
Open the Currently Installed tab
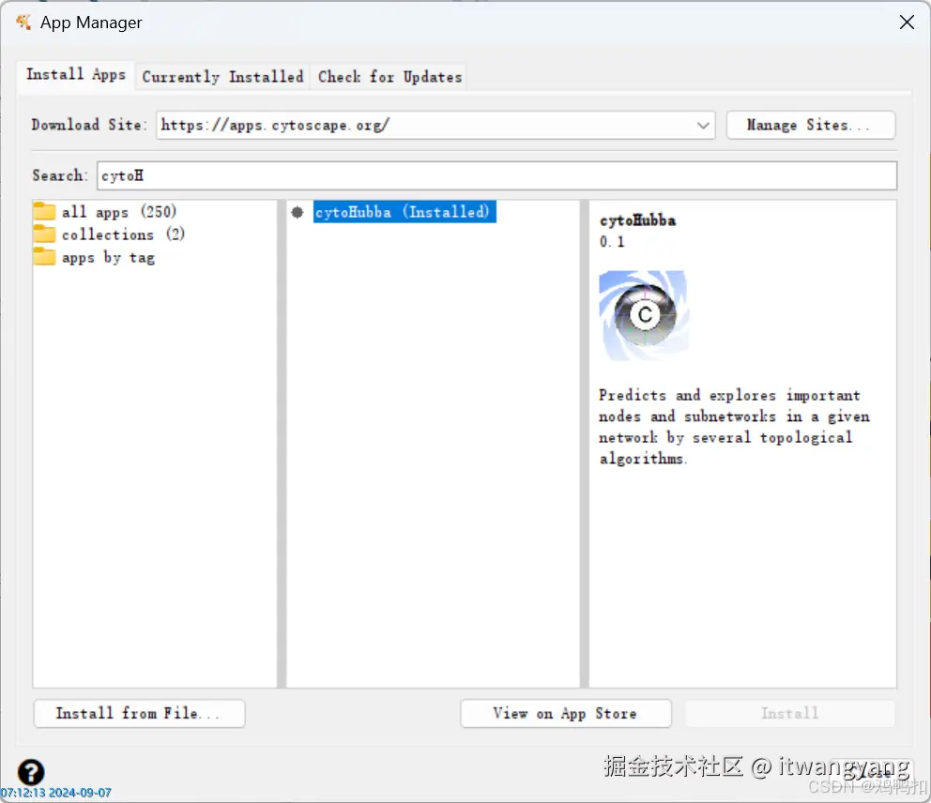(222, 77)
